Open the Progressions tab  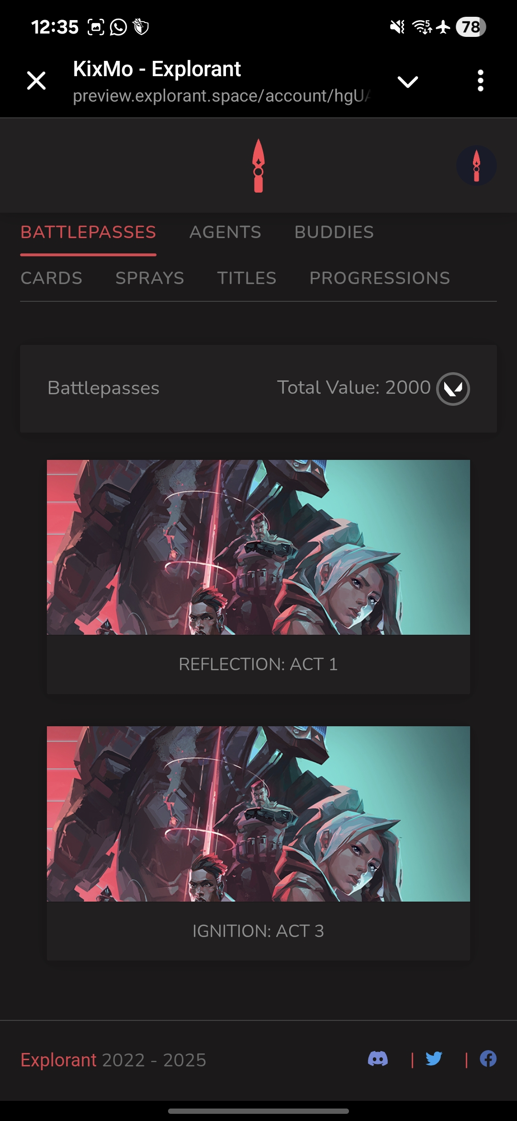click(380, 278)
